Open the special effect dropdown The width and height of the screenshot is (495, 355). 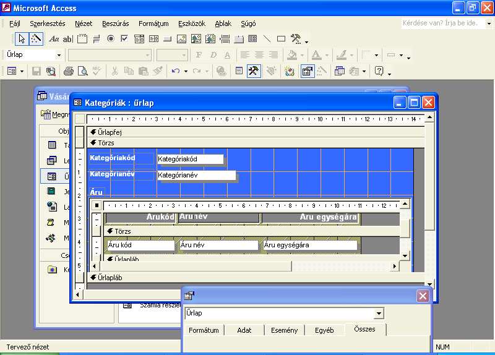click(x=401, y=55)
